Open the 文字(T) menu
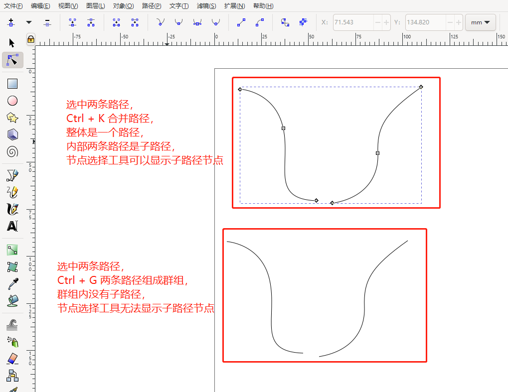Viewport: 508px width, 392px height. 179,6
